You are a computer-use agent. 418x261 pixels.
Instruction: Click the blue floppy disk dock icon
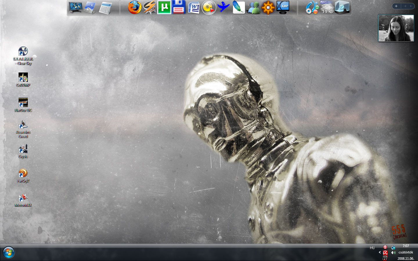(x=179, y=7)
